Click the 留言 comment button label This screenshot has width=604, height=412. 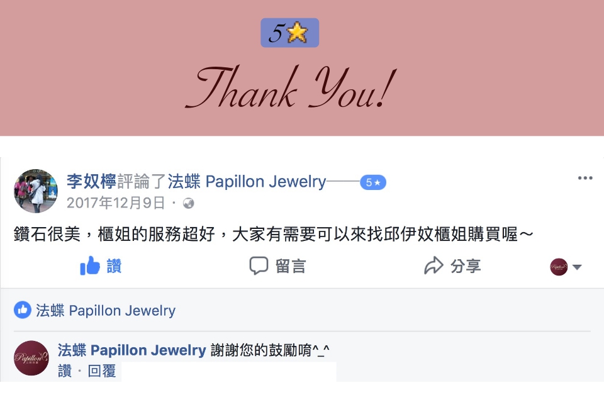(x=291, y=266)
